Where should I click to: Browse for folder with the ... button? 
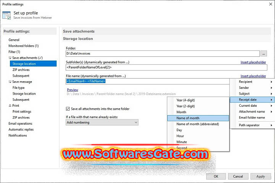[264, 54]
